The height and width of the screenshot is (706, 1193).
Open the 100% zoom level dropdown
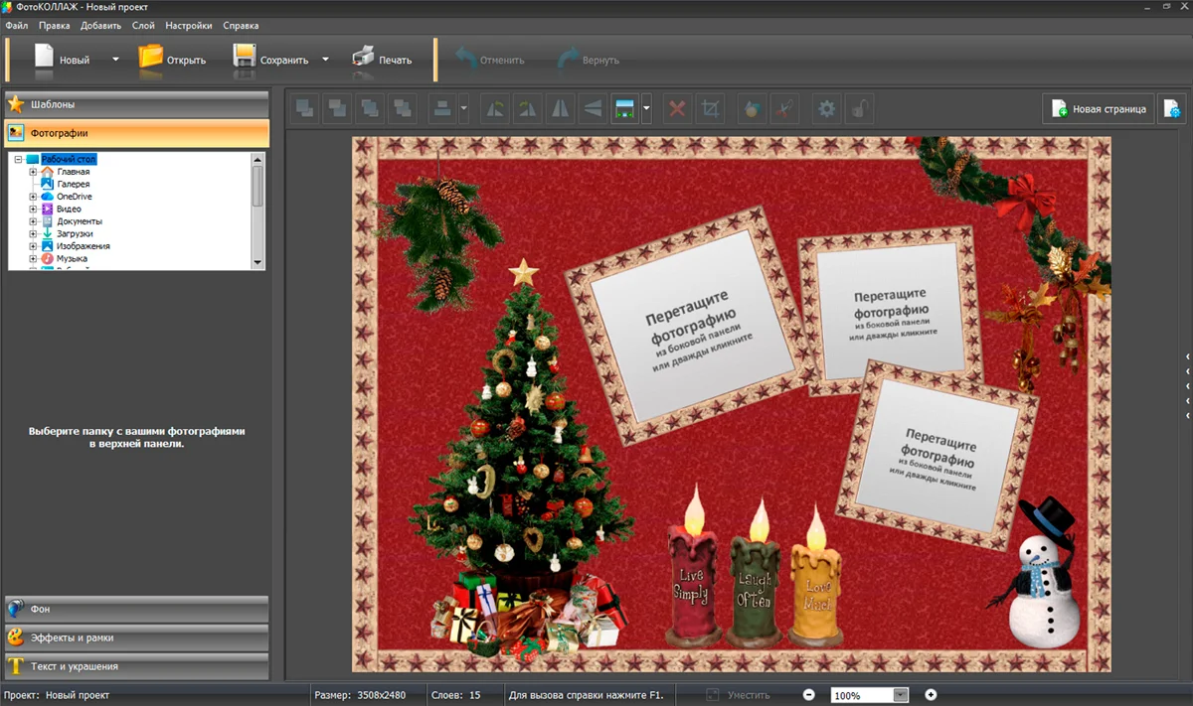901,695
